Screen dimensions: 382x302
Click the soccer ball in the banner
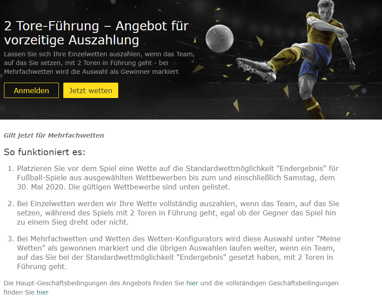point(219,39)
